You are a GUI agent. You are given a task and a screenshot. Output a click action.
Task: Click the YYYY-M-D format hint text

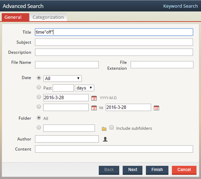[x=108, y=98]
